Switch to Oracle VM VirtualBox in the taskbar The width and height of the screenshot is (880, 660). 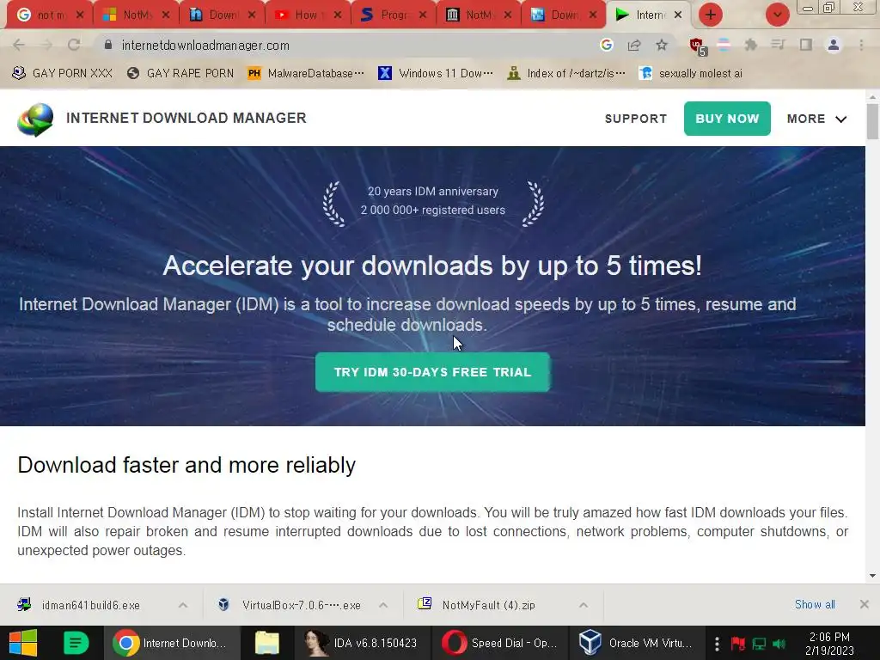click(x=637, y=643)
